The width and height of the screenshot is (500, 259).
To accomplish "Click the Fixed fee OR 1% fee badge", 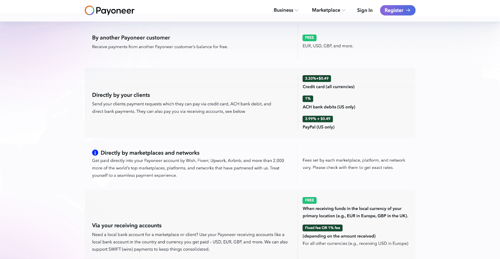I will pyautogui.click(x=322, y=228).
